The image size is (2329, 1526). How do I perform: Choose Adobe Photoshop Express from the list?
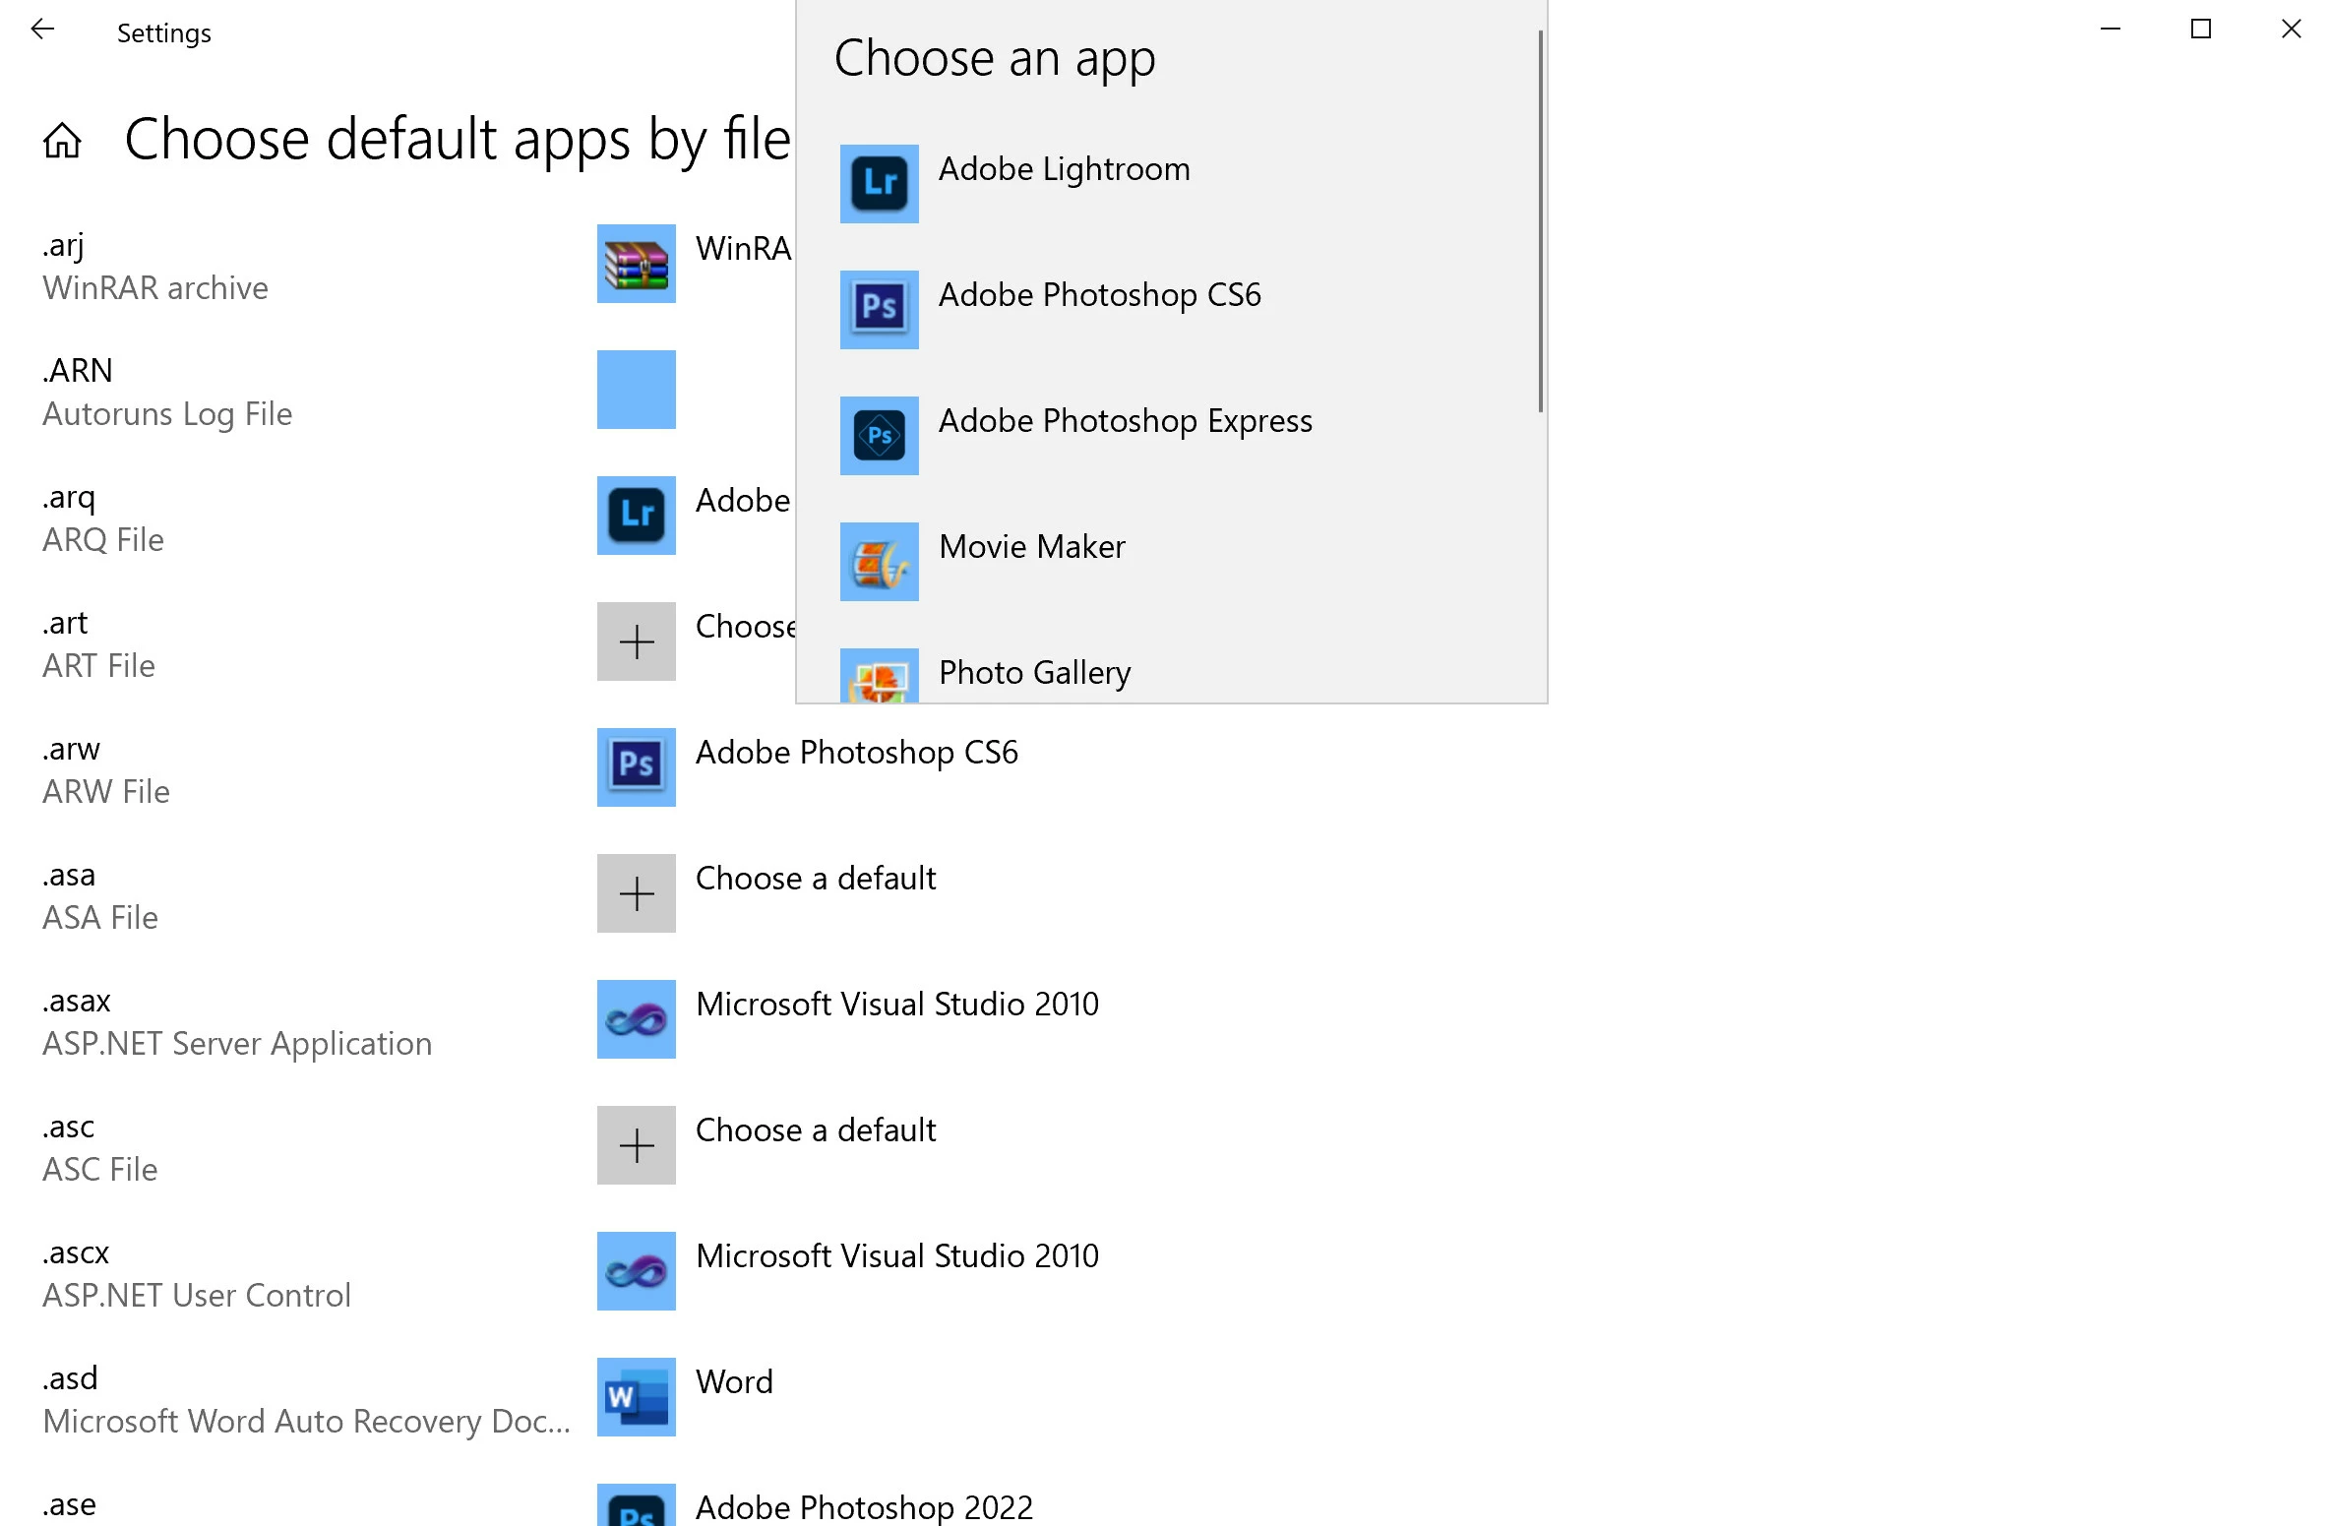[x=1124, y=421]
